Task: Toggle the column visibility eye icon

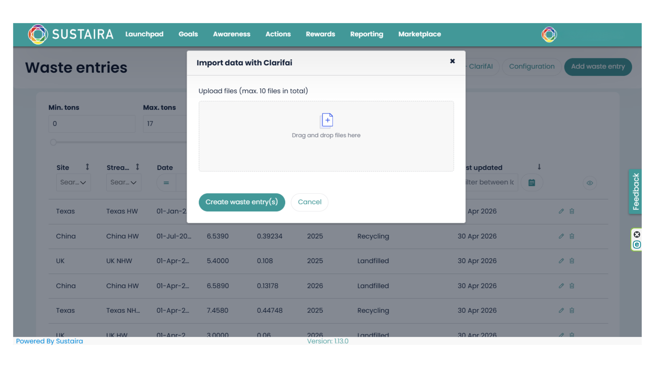Action: tap(590, 183)
